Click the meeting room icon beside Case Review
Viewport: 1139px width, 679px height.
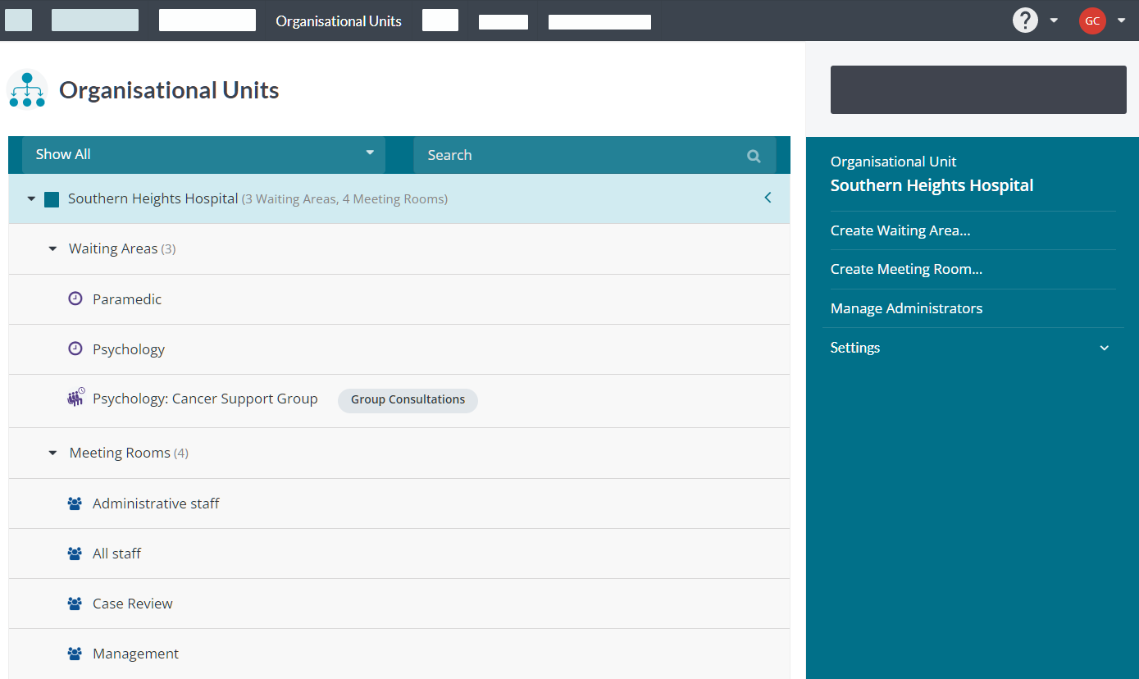75,603
